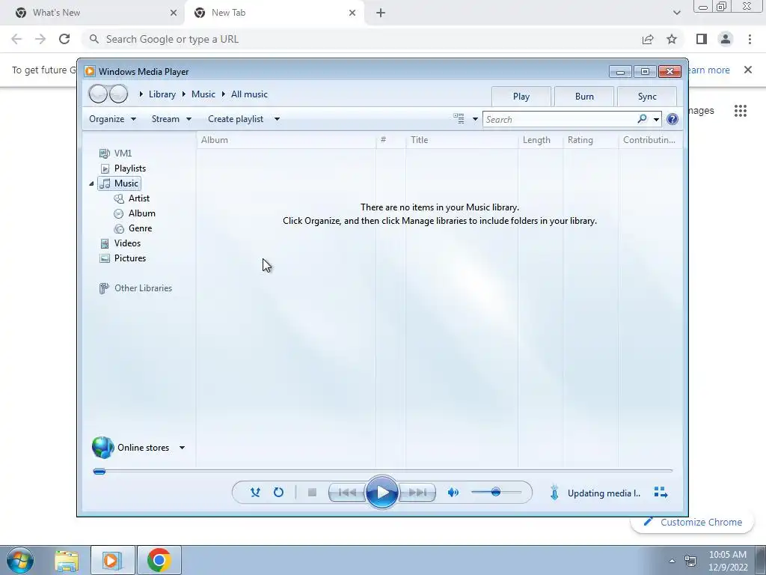The image size is (766, 575).
Task: Open the Burn tab
Action: pos(584,97)
